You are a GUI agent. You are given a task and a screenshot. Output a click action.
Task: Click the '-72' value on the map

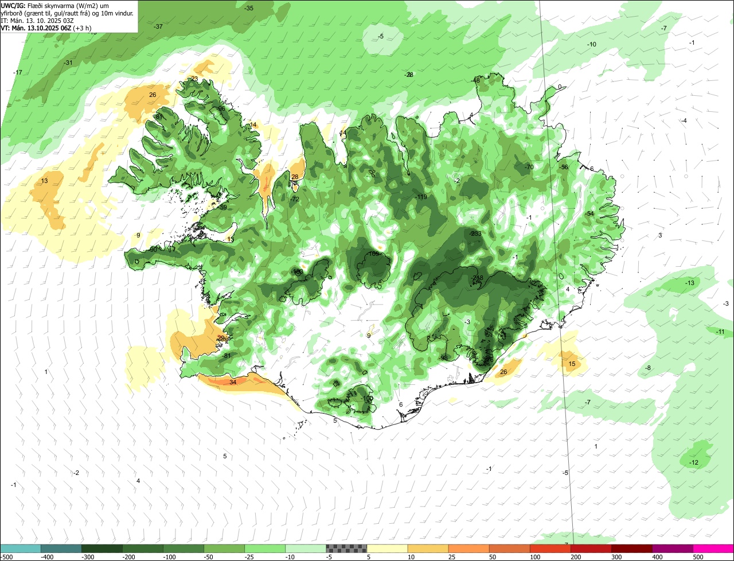[295, 200]
